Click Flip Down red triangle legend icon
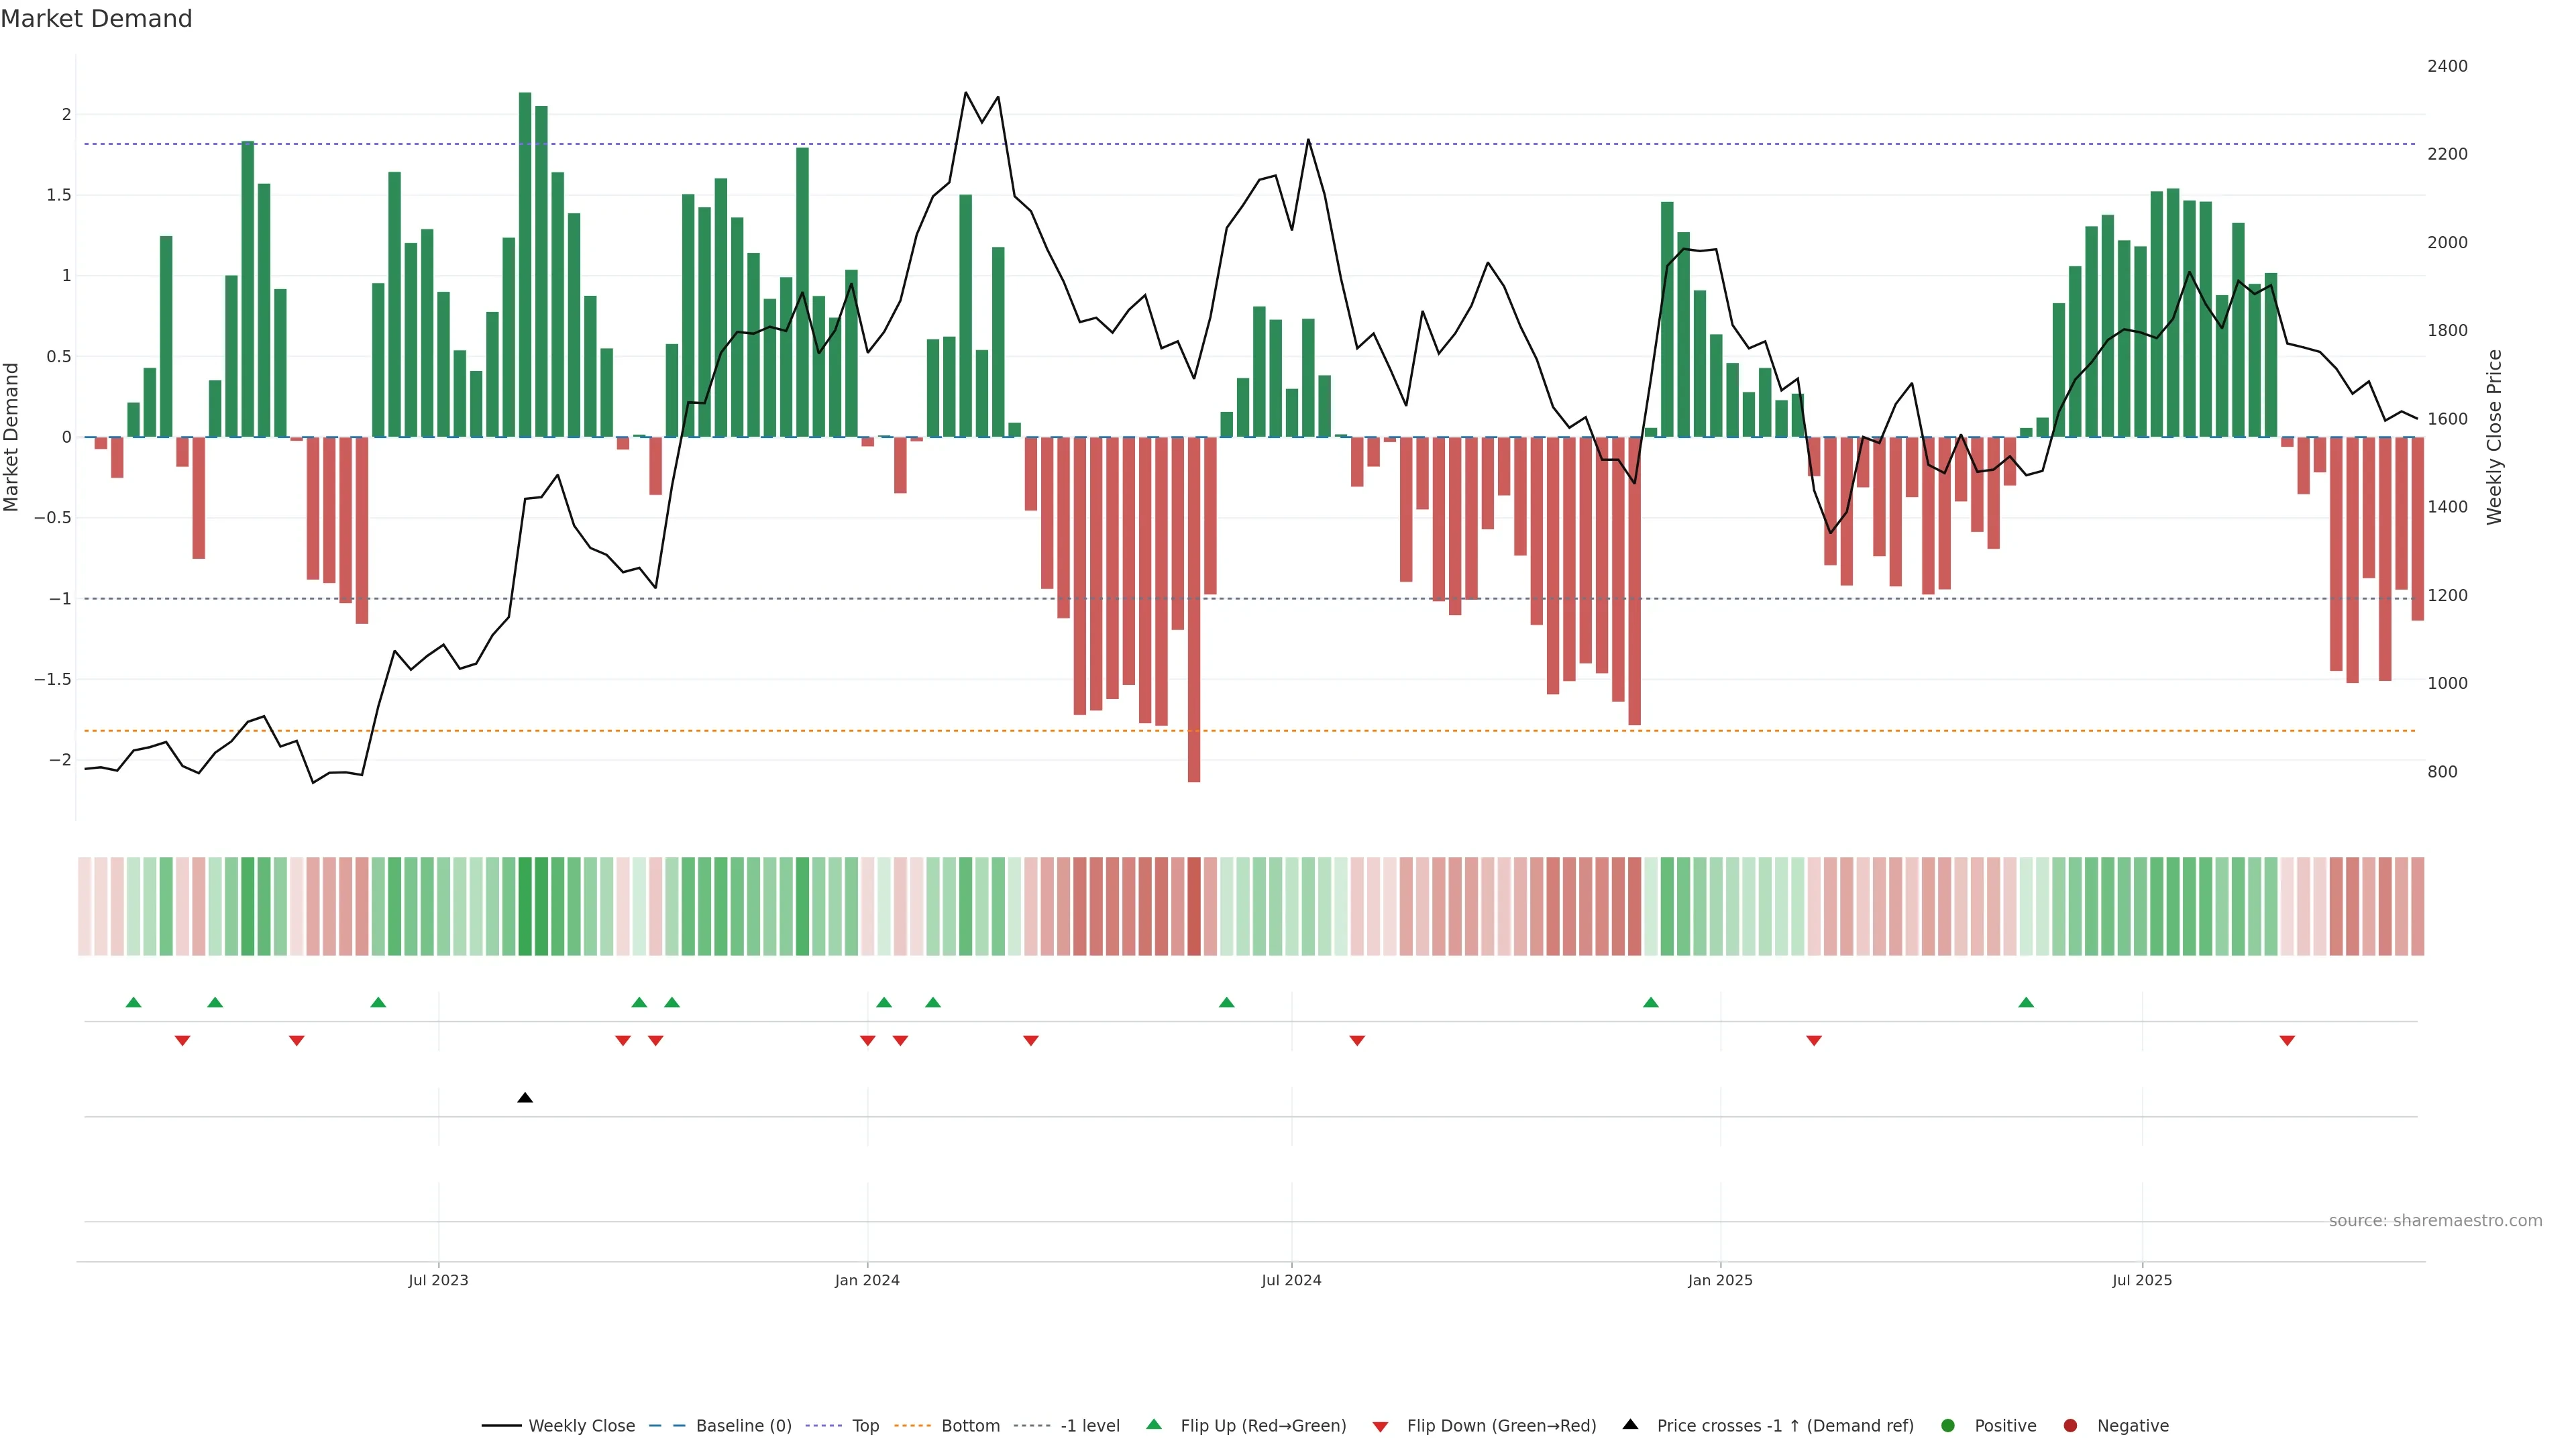This screenshot has height=1449, width=2576. pyautogui.click(x=1381, y=1427)
